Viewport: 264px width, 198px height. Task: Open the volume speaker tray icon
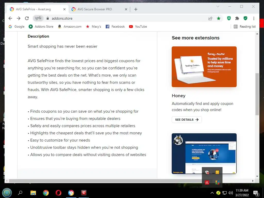pyautogui.click(x=231, y=193)
